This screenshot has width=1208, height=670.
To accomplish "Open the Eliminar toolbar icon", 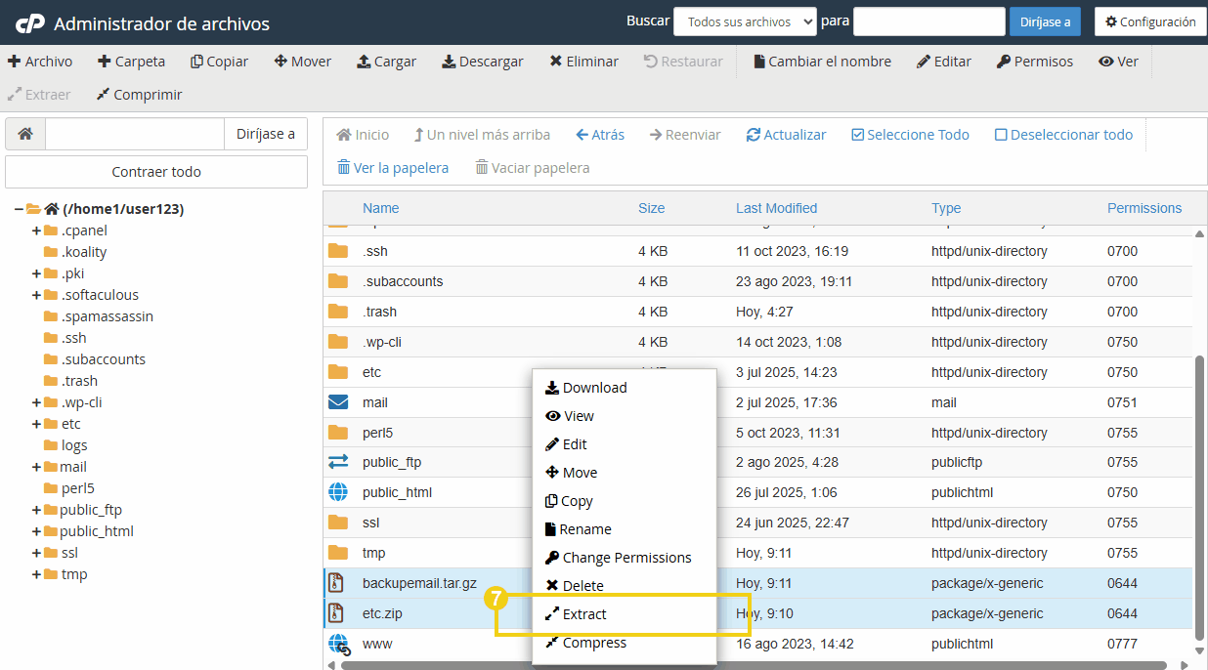I will click(x=583, y=61).
